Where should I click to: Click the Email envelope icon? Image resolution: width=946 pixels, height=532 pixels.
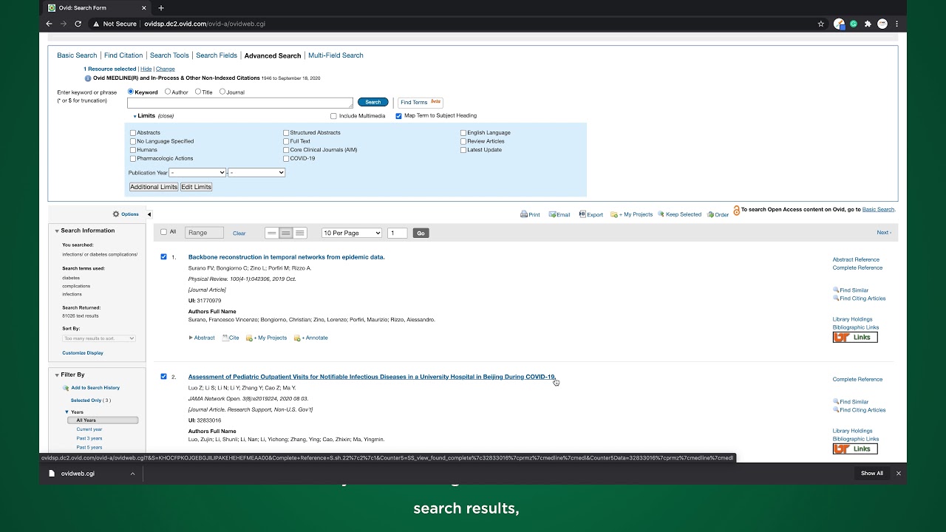(x=552, y=214)
